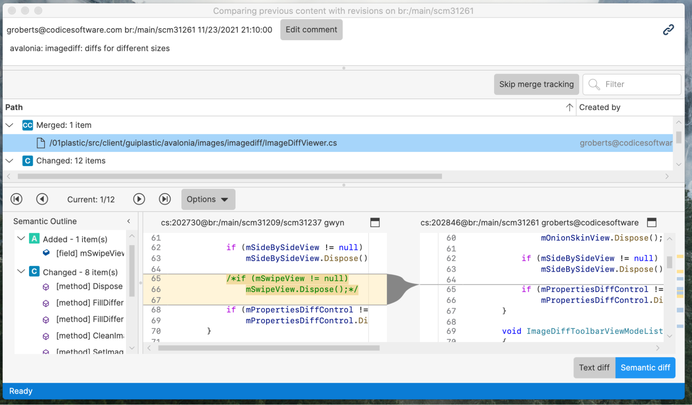
Task: Collapse the Merged: 1 item group
Action: tap(9, 125)
